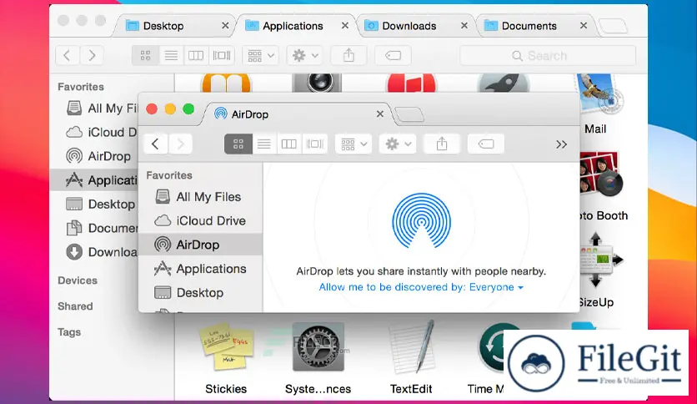Switch to the Downloads tab
Image resolution: width=697 pixels, height=404 pixels.
click(409, 26)
